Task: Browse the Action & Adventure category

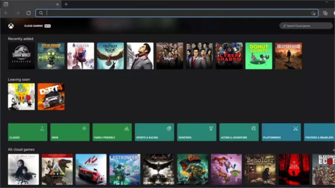Action: (239, 132)
